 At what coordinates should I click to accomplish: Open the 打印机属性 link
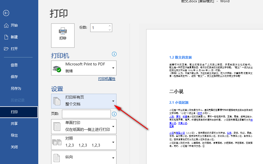coord(107,79)
